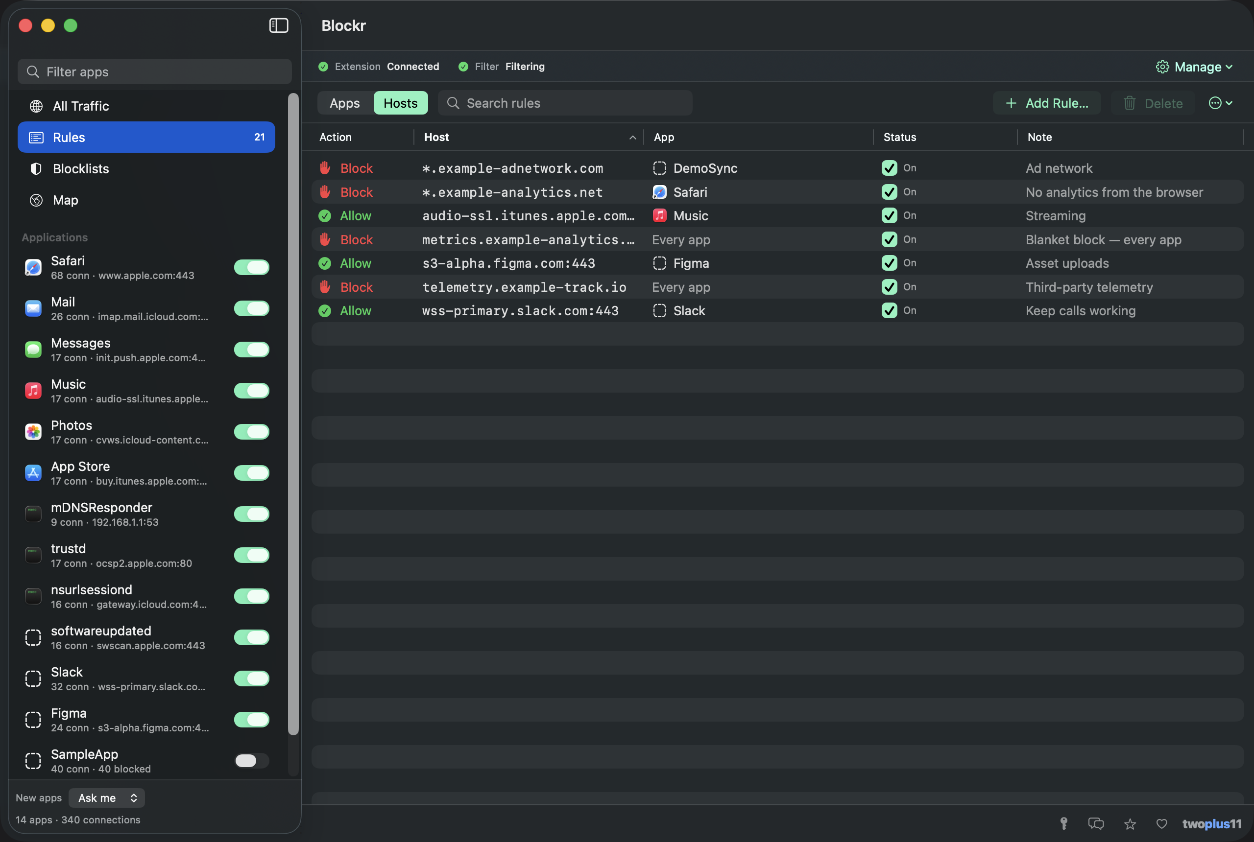Click the Map globe icon

pyautogui.click(x=36, y=200)
